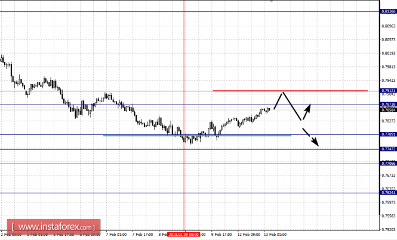Click the current price label 0.78584
Image resolution: width=397 pixels, height=240 pixels.
pyautogui.click(x=389, y=110)
